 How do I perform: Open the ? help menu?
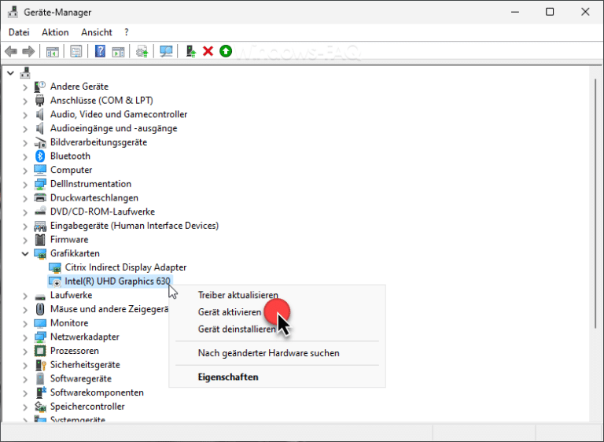pyautogui.click(x=127, y=32)
